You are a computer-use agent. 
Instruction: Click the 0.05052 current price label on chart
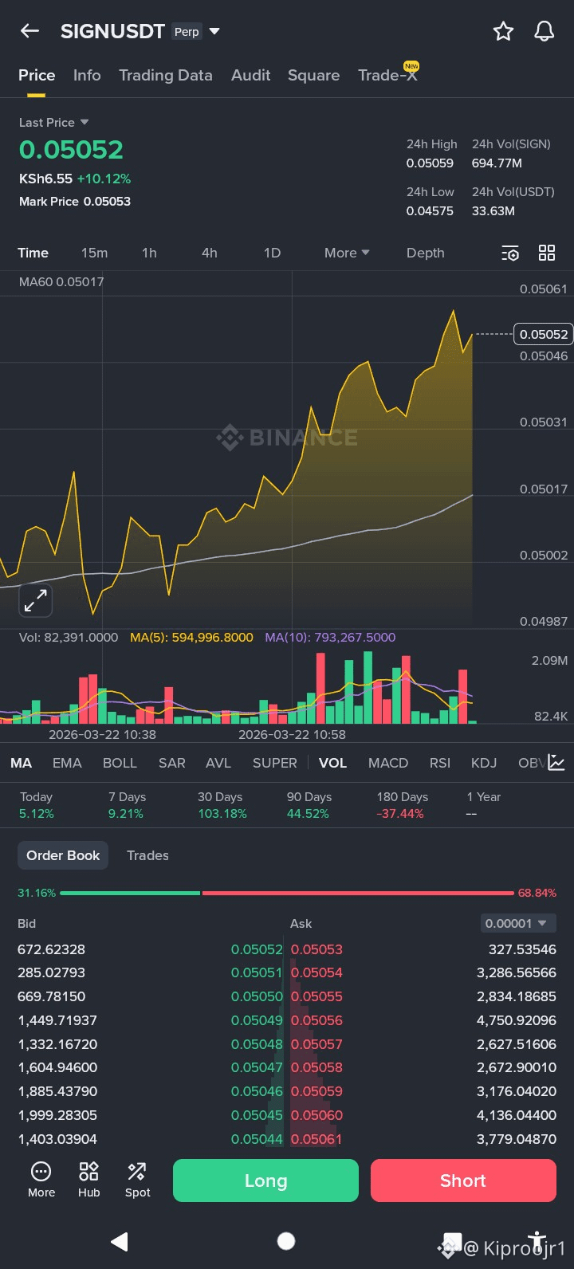[x=544, y=334]
